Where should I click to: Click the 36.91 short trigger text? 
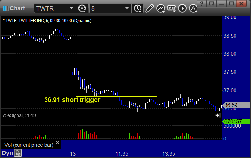coord(72,100)
